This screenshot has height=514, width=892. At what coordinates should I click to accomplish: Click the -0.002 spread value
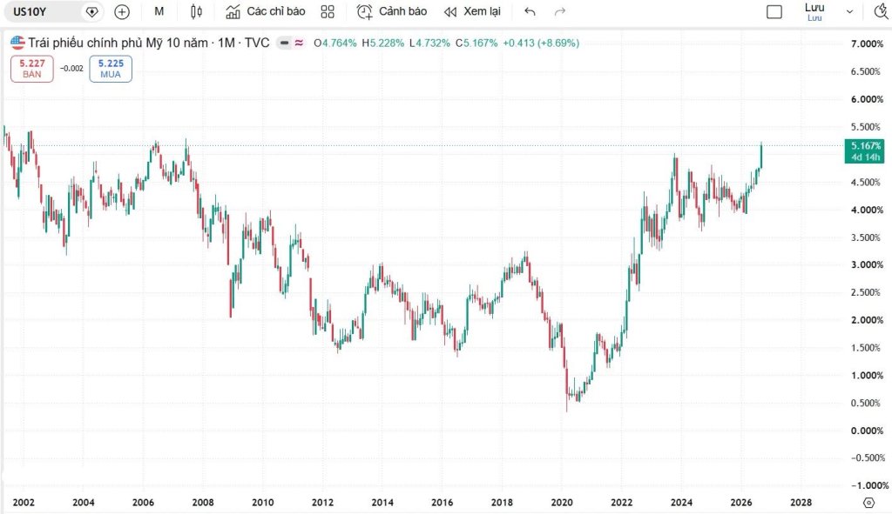71,69
